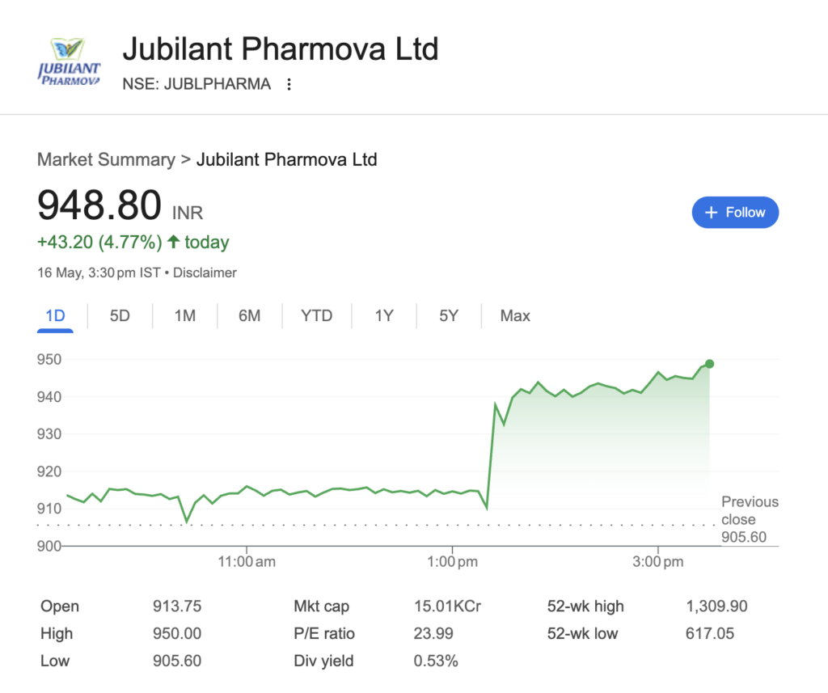Open the 1Y chart range
The height and width of the screenshot is (693, 828).
click(x=384, y=316)
